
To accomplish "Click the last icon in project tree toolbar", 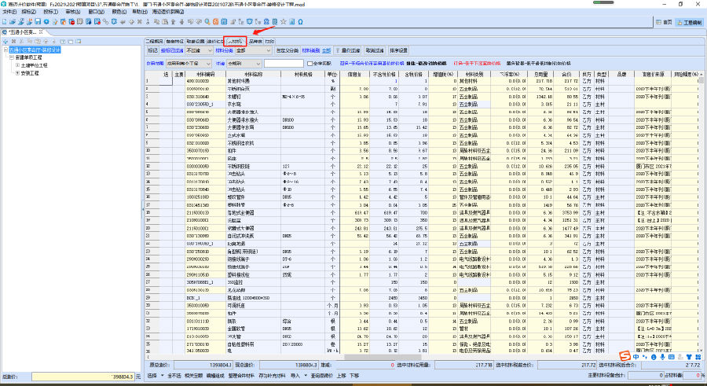I will pyautogui.click(x=78, y=41).
